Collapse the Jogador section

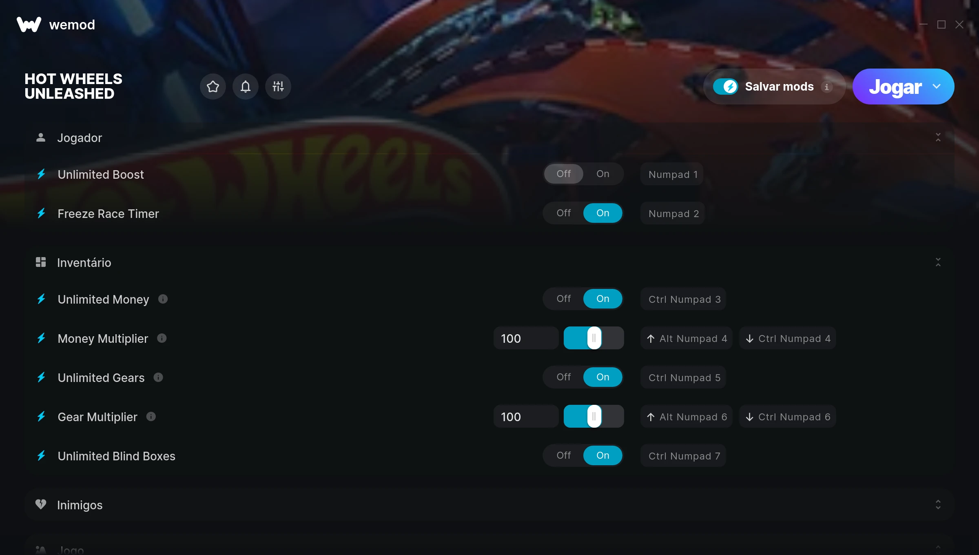point(938,138)
